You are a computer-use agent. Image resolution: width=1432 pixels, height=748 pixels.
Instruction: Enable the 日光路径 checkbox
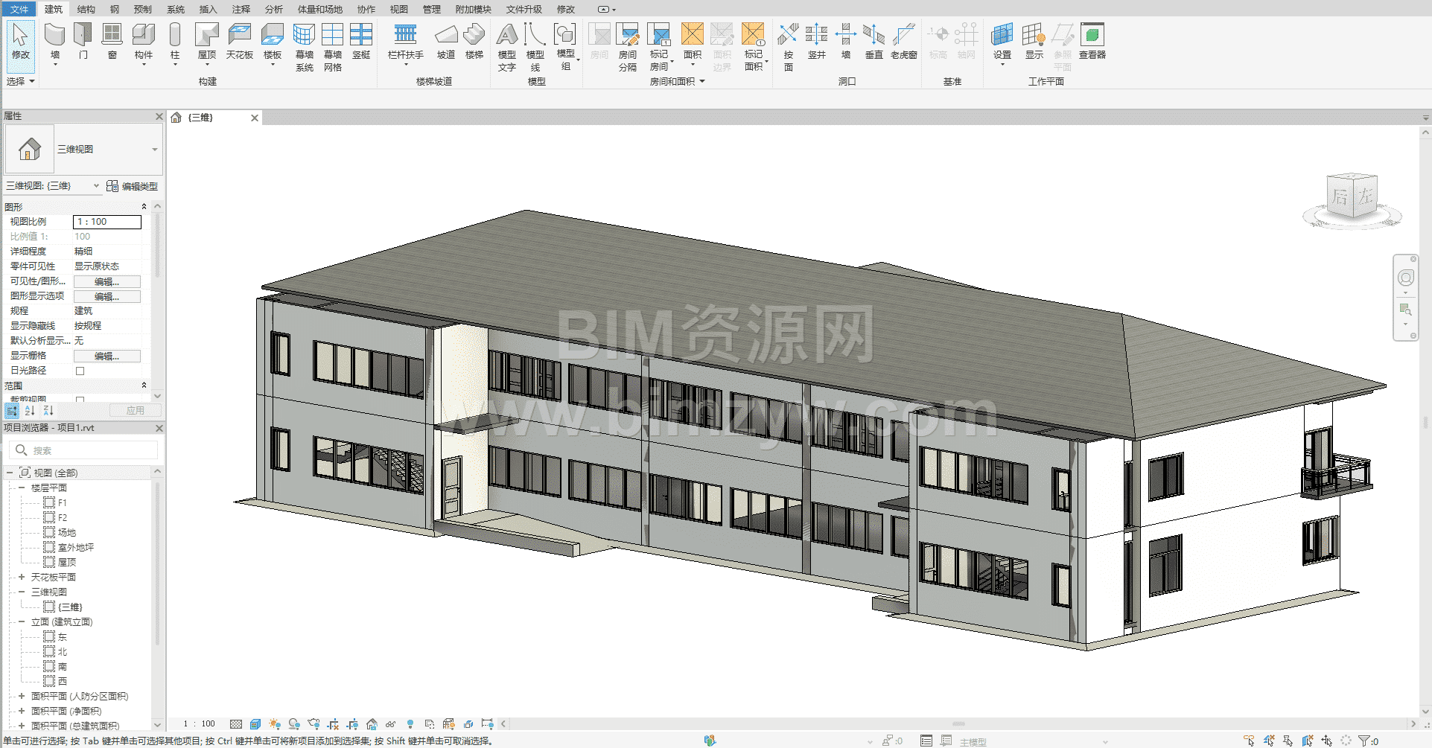point(80,371)
